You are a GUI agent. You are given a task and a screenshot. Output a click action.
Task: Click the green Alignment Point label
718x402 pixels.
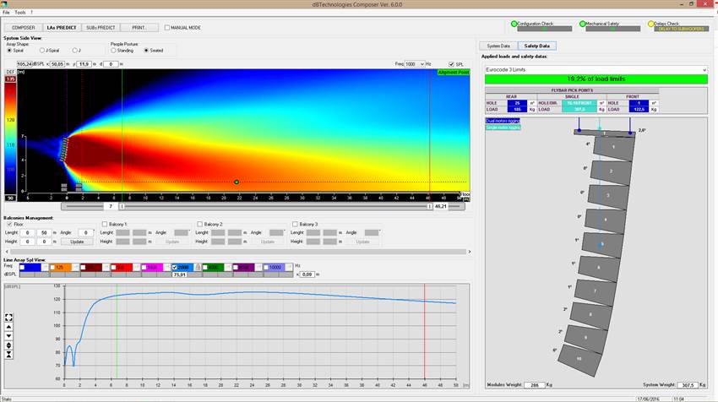pos(454,73)
